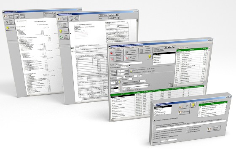Go to last page in tax form preview window
Viewport: 236px width, 157px height.
tap(118, 15)
